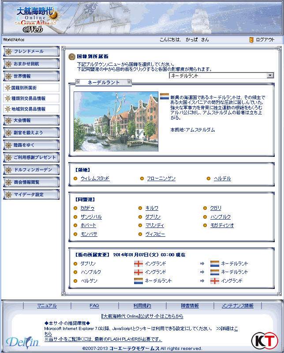Viewport: 284px width, 353px height.
Task: Click the Delfin logo in the footer
Action: coord(23,342)
